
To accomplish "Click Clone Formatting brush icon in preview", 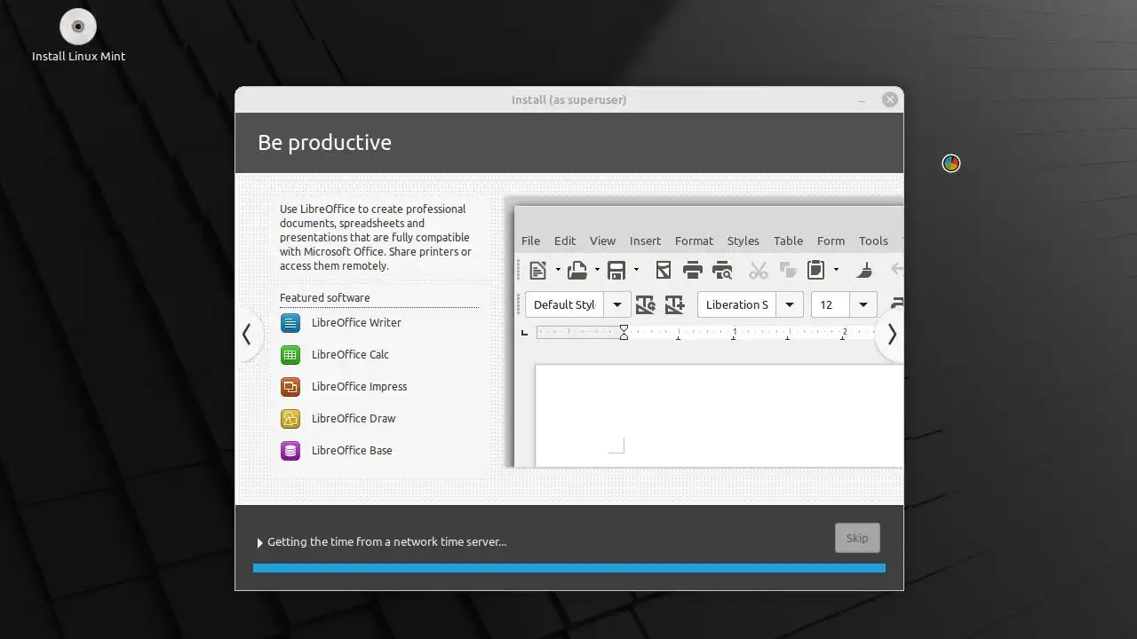I will click(864, 270).
